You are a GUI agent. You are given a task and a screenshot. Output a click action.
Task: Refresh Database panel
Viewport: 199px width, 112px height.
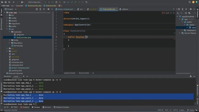(x=186, y=13)
